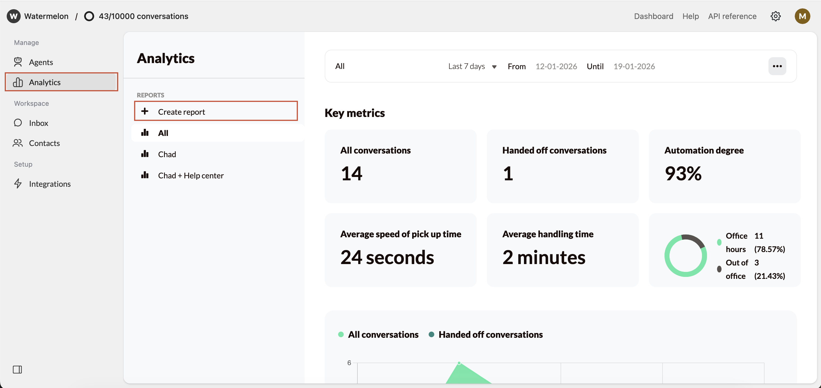Open the Last 7 days date range dropdown
Image resolution: width=821 pixels, height=388 pixels.
pos(472,66)
